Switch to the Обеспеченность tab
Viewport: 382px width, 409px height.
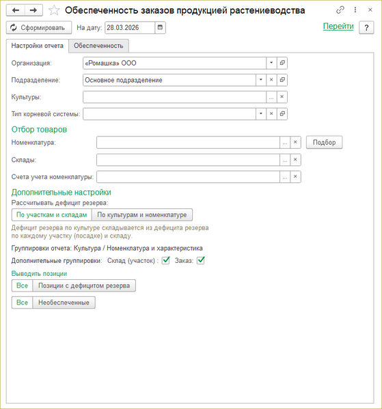coord(98,46)
